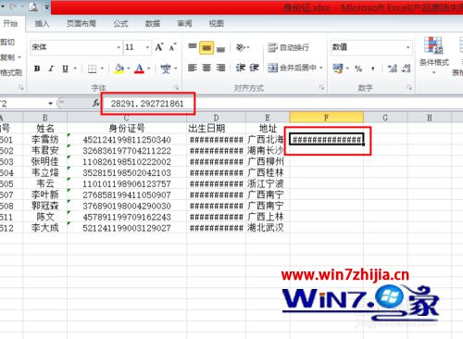Open the 公式 ribbon tab

pos(120,23)
